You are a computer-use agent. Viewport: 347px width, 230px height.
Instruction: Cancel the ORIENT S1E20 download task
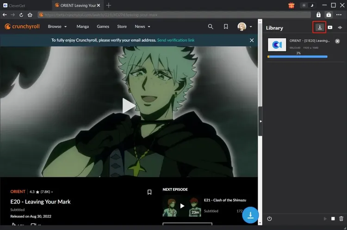337,42
